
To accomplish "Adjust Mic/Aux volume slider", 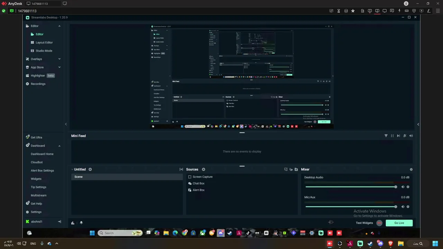I will (351, 206).
